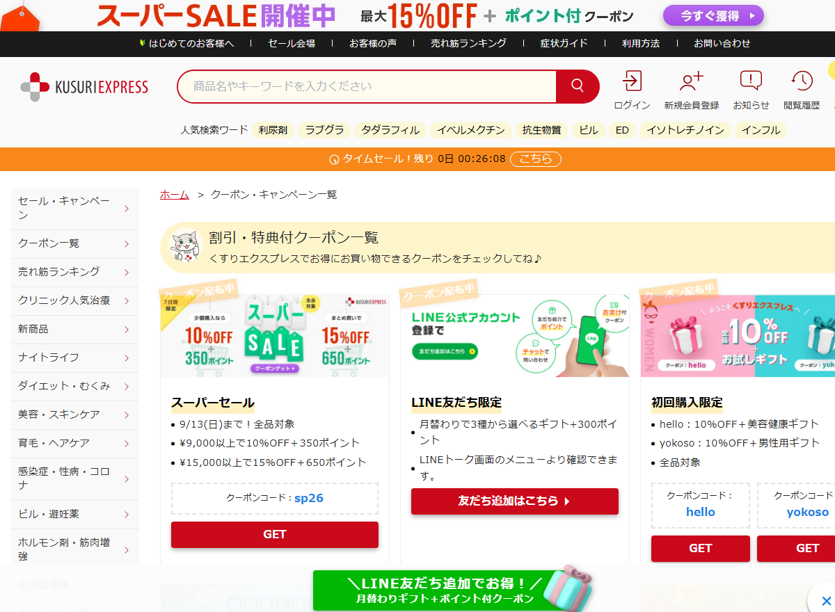Click こちら in the time sale bar
This screenshot has width=835, height=612.
[536, 159]
